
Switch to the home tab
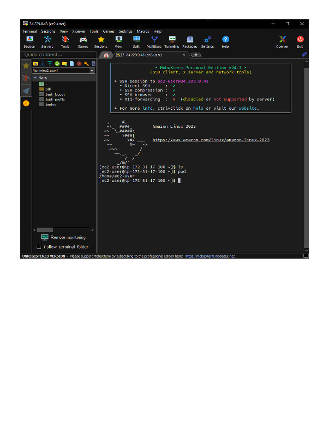click(106, 55)
